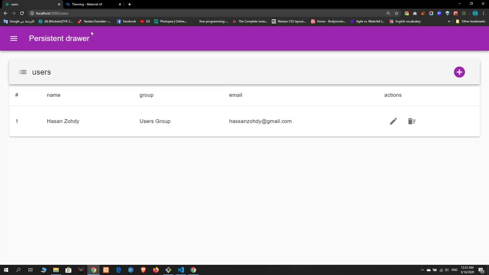
Task: Open Windows Start menu
Action: pyautogui.click(x=6, y=270)
